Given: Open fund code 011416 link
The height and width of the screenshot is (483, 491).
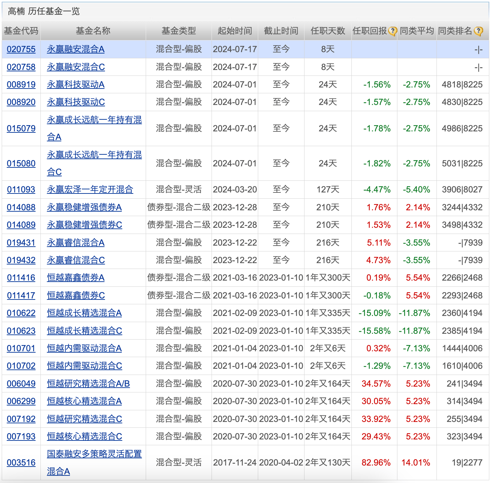Looking at the screenshot, I should (21, 278).
